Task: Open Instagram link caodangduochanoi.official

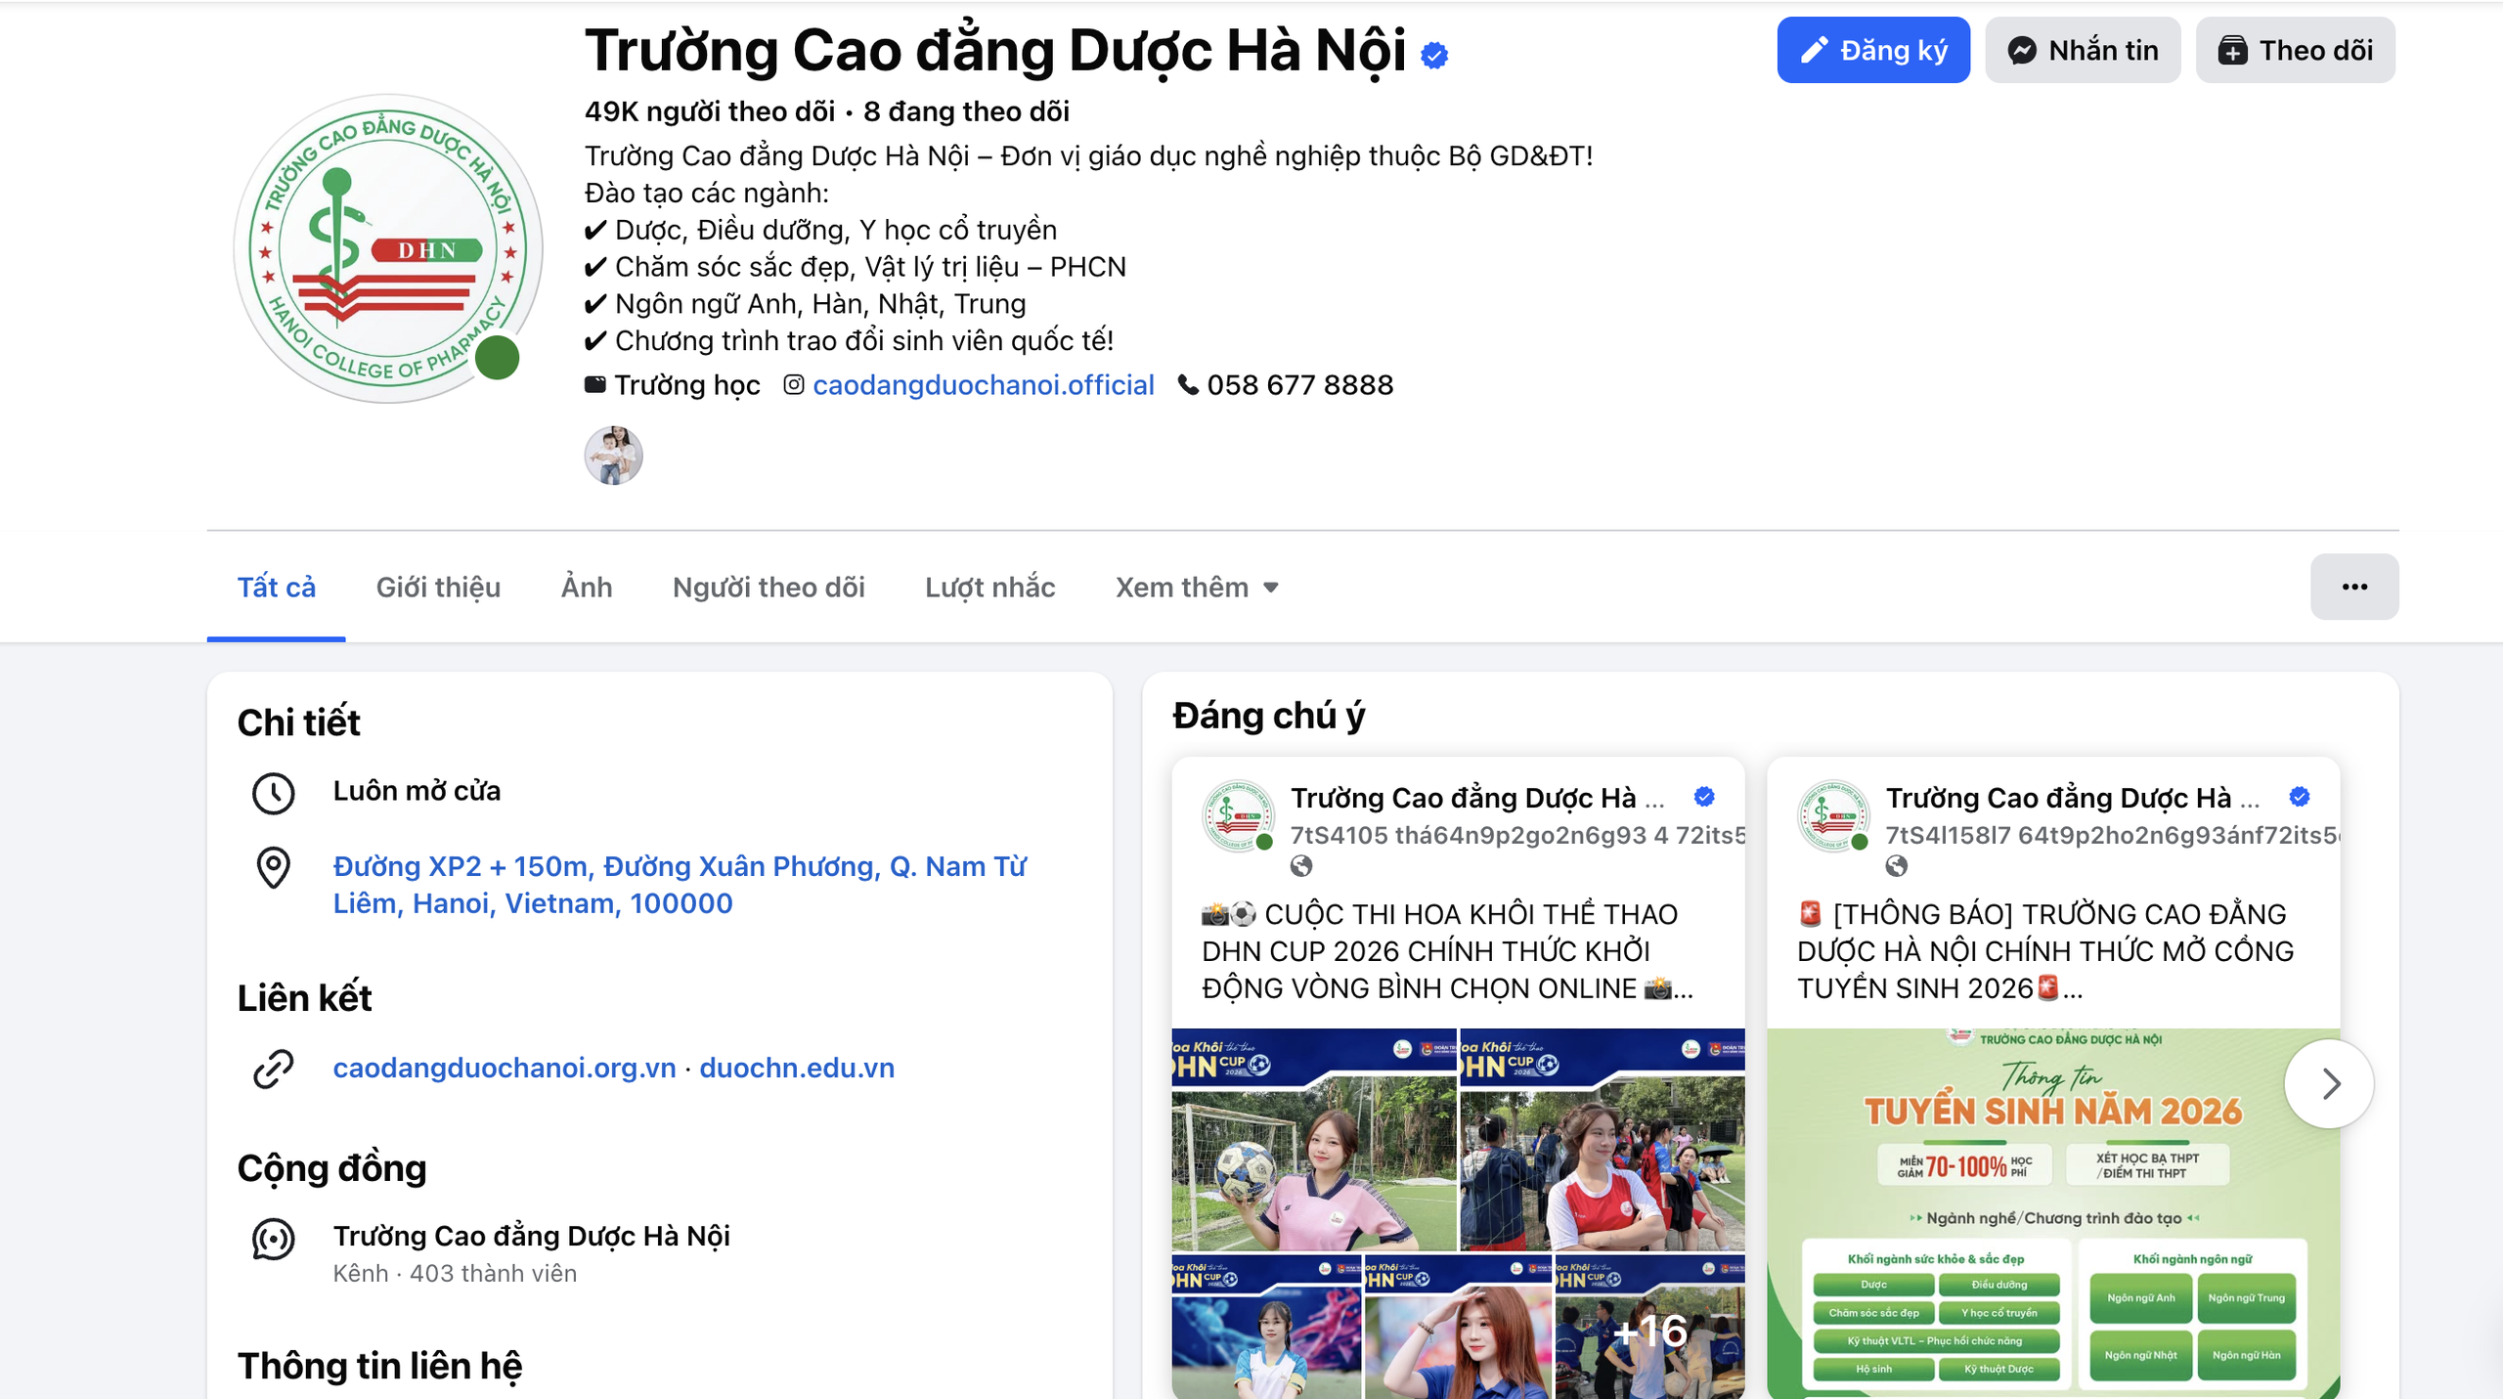Action: pyautogui.click(x=983, y=385)
